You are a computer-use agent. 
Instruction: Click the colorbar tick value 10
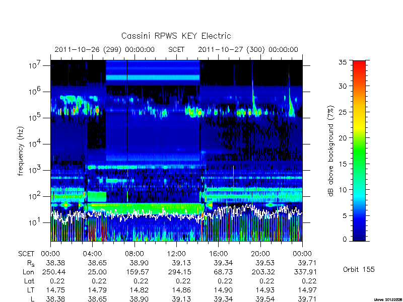tap(343, 190)
